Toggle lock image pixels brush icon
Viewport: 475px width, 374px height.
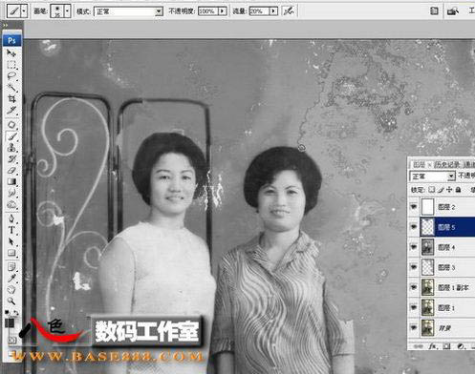(441, 190)
